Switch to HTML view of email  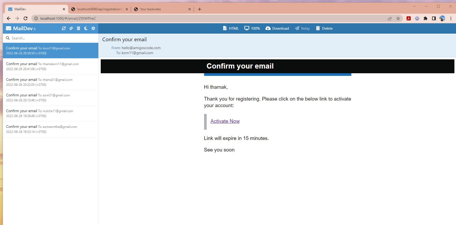(231, 28)
